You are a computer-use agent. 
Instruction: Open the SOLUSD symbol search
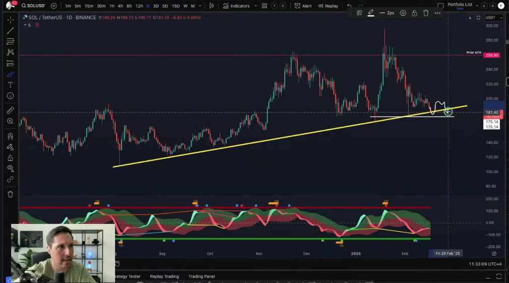click(x=33, y=6)
